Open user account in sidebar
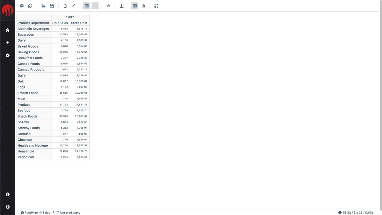This screenshot has width=382, height=215. 8,207
